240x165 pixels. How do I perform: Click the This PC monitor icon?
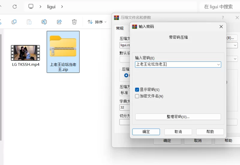pos(31,7)
